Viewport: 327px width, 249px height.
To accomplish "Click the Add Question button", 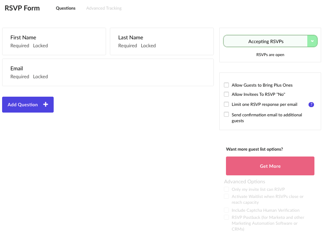I will click(28, 105).
